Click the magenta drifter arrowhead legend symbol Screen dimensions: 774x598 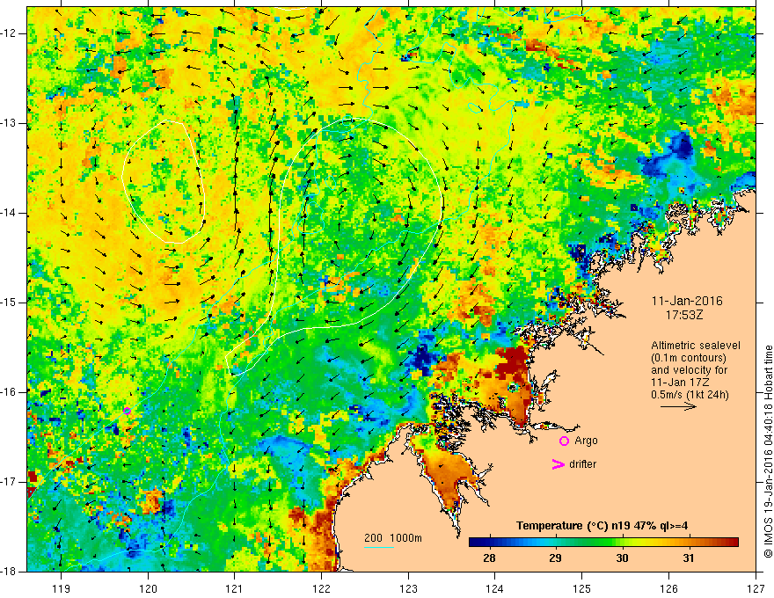[x=558, y=464]
